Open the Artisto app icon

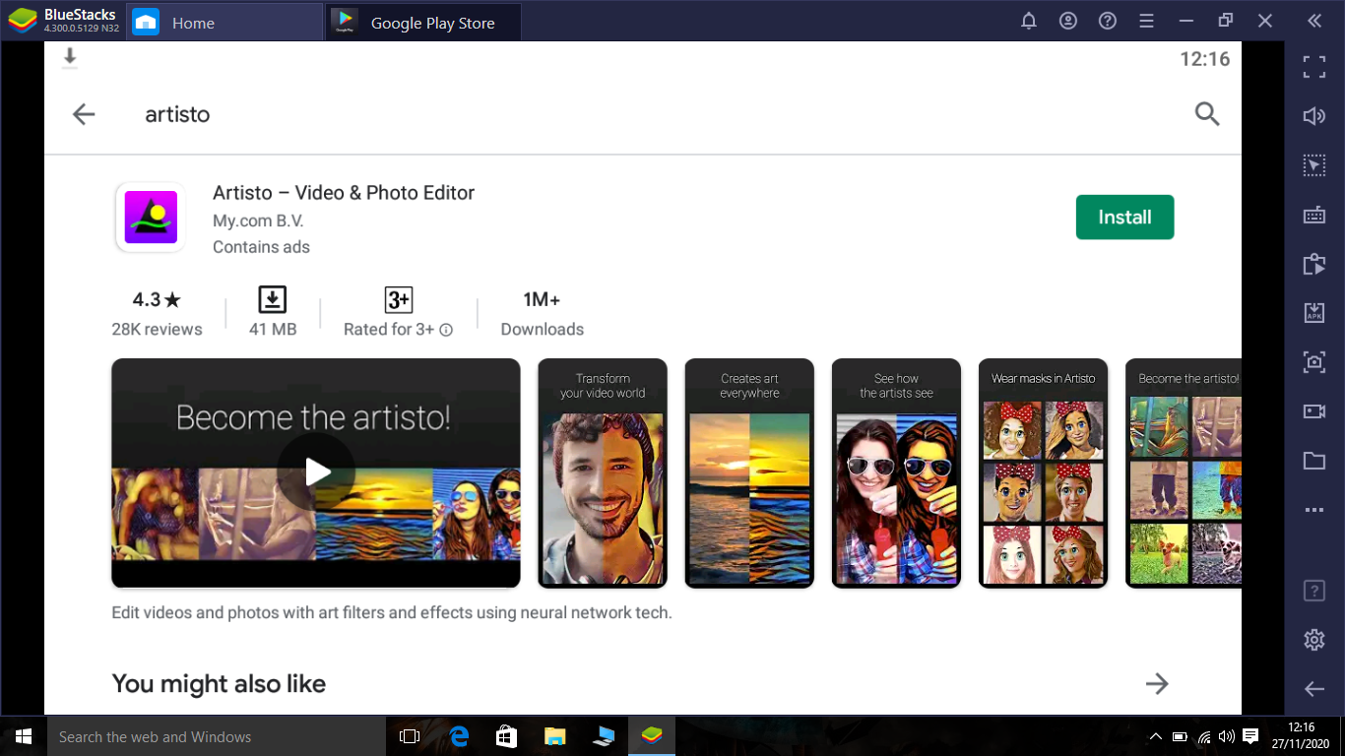point(151,218)
